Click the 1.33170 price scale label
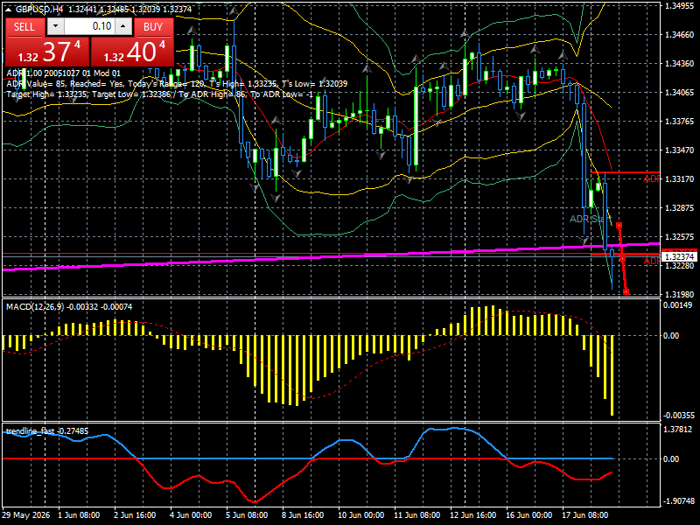The height and width of the screenshot is (525, 700). coord(680,179)
